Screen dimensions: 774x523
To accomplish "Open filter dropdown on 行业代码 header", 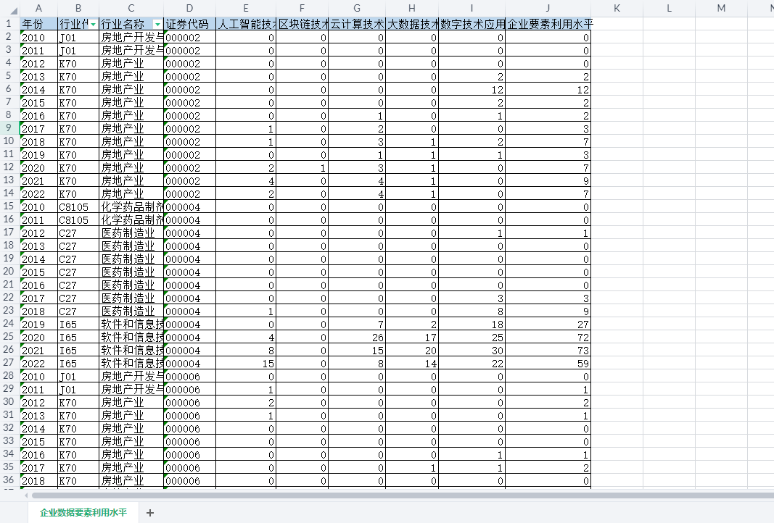I will point(94,24).
